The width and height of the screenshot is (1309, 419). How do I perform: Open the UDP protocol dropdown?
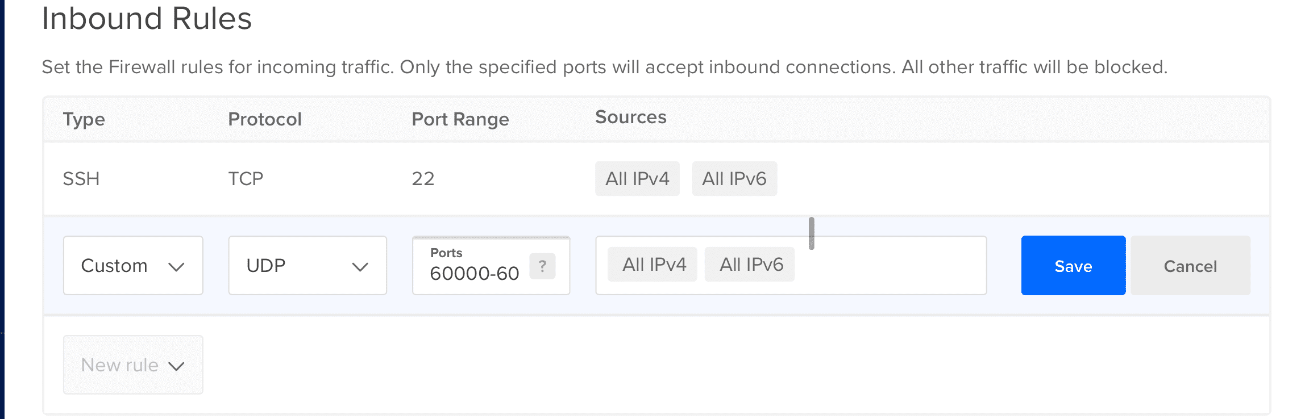click(x=307, y=265)
